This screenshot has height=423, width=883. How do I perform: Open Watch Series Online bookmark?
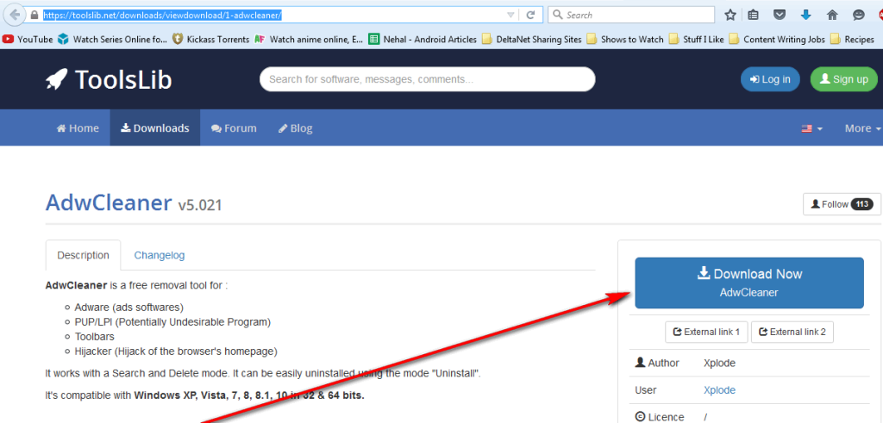(x=113, y=40)
